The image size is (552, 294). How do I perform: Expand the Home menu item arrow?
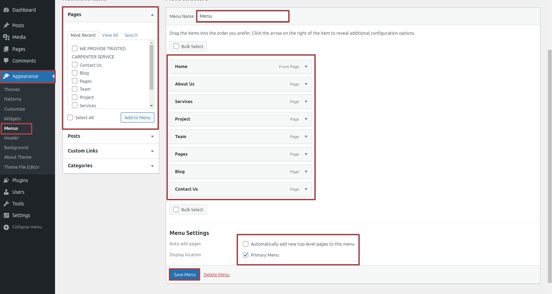point(306,67)
